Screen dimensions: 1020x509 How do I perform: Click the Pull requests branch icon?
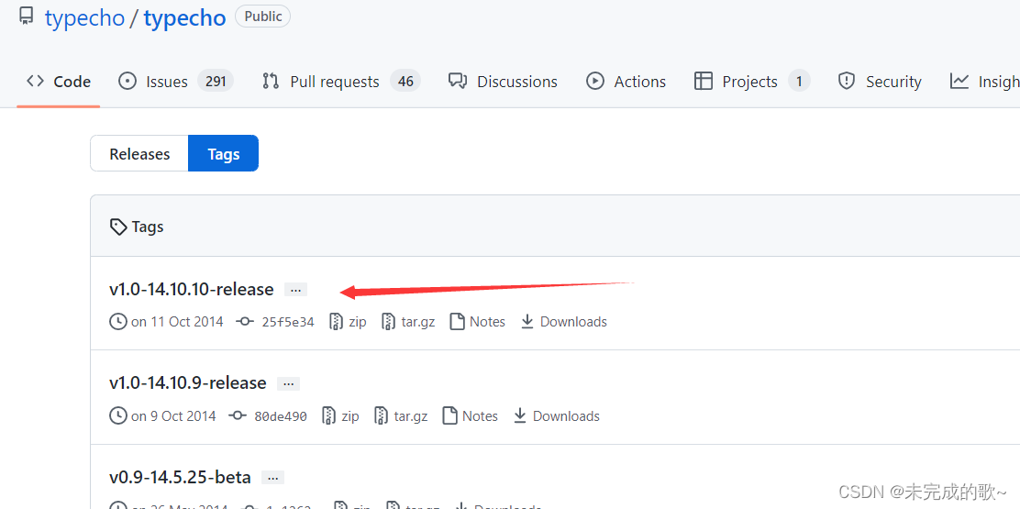(271, 82)
